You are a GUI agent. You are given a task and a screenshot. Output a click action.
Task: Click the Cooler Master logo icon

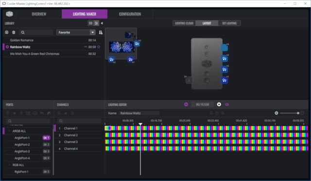tap(9, 14)
